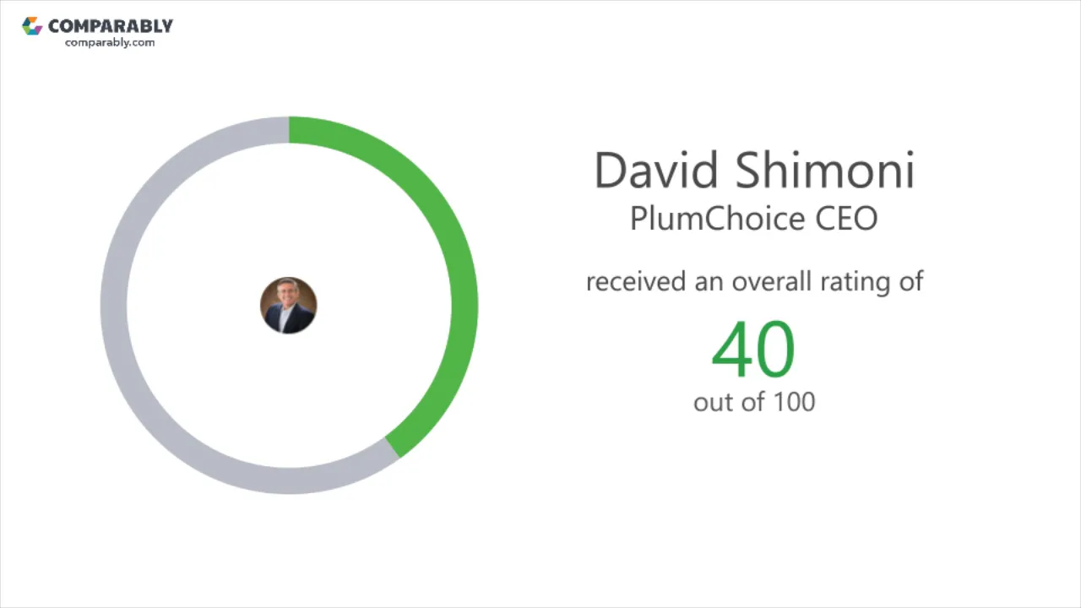
Task: Click lower end of the green arc
Action: [394, 446]
